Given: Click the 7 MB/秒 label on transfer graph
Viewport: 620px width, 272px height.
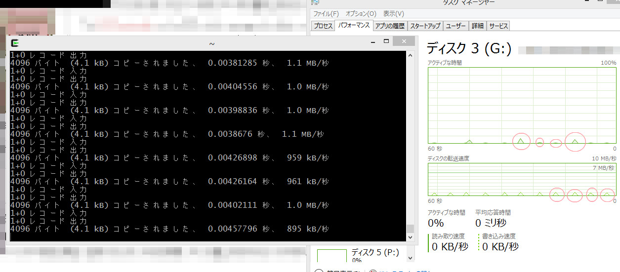Looking at the screenshot, I should pos(604,168).
